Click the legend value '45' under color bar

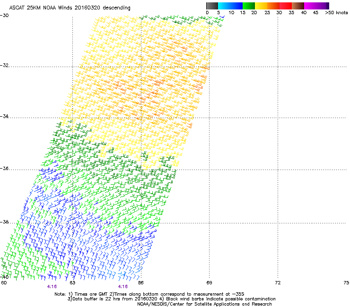315,13
